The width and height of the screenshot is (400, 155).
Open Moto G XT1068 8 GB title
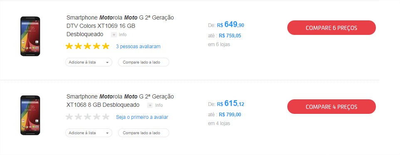120,101
